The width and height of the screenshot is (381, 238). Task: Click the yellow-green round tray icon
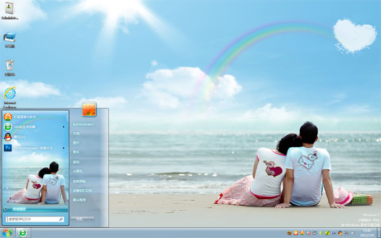328,233
